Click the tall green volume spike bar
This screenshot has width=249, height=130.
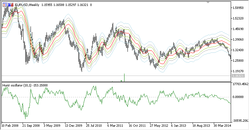124,78
